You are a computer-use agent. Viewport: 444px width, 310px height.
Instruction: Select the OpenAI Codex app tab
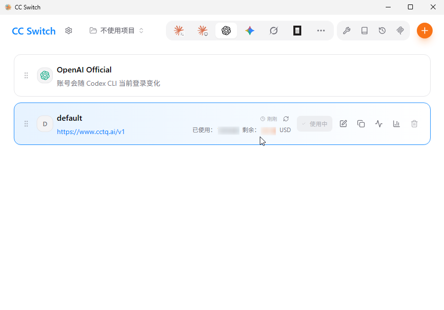[226, 31]
